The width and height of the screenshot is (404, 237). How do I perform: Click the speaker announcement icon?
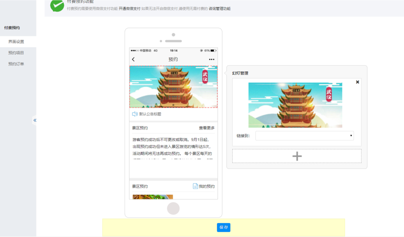click(135, 114)
